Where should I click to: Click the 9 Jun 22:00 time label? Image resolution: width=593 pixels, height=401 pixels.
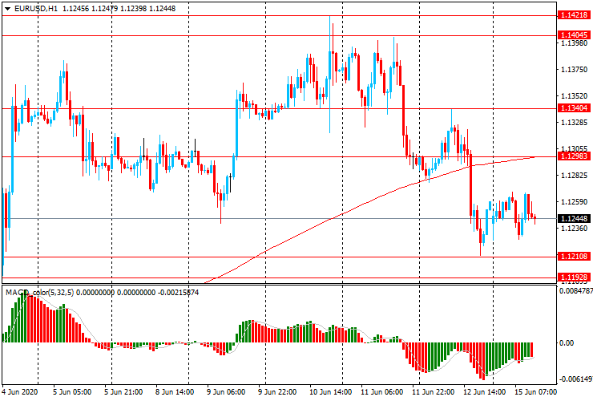277,391
